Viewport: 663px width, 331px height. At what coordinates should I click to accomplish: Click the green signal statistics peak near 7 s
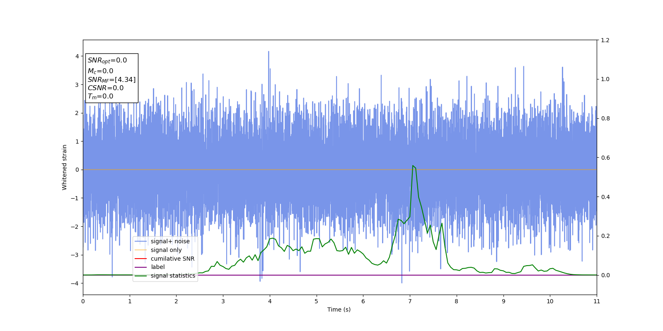413,166
